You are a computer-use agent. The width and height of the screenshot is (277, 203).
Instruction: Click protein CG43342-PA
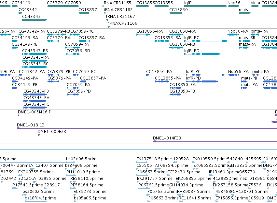(x=21, y=75)
